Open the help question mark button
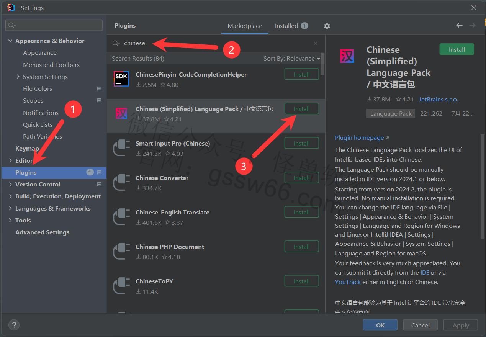Viewport: 486px width, 337px height. (14, 325)
